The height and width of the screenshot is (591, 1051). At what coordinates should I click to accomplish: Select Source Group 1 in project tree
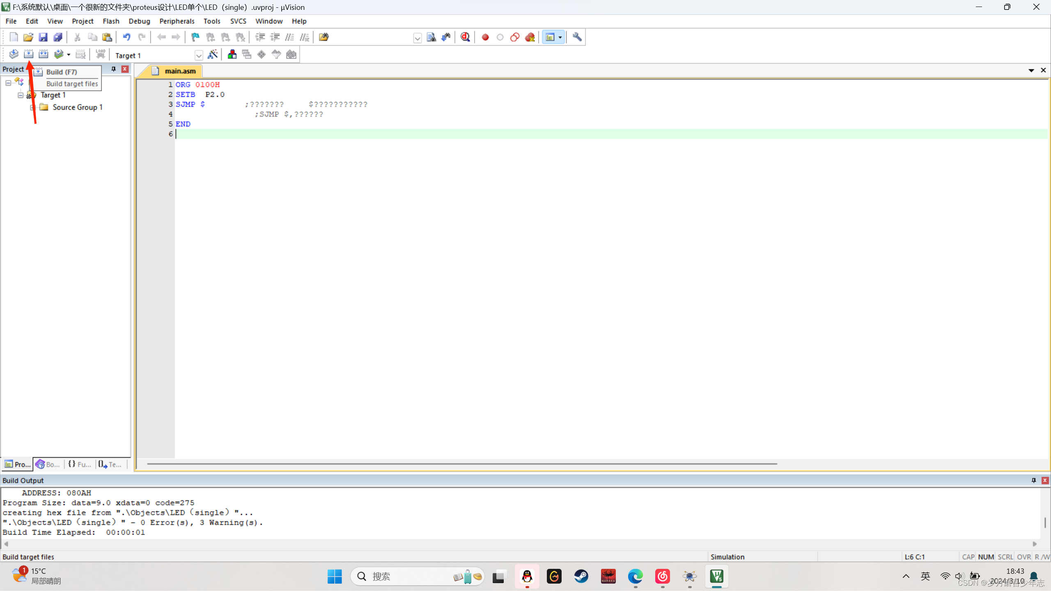point(77,108)
